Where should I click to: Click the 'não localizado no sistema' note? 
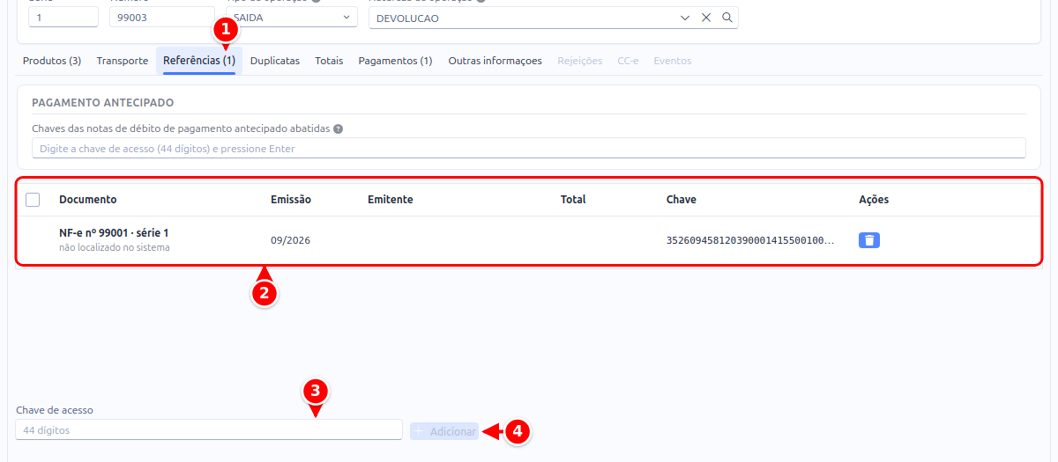[115, 248]
